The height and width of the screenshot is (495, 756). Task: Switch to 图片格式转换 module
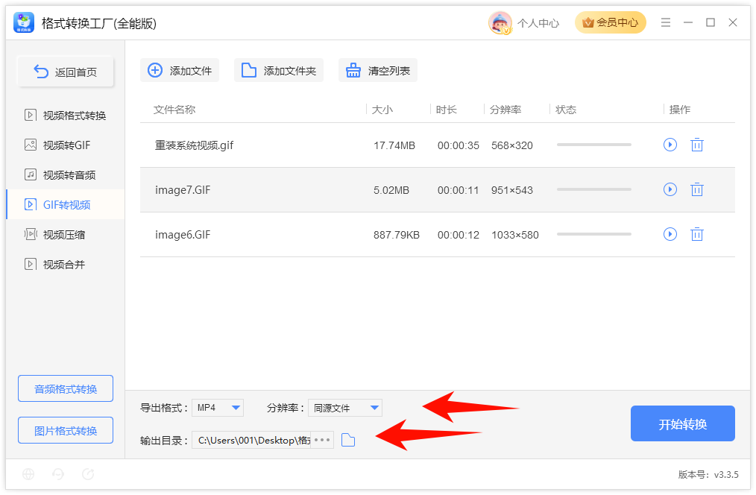tap(66, 430)
